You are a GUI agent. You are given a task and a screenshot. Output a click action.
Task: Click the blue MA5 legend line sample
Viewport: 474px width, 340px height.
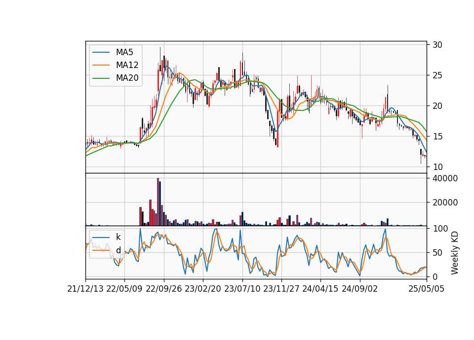pyautogui.click(x=101, y=52)
